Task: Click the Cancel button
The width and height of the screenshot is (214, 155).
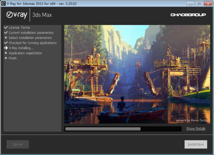Action: (18, 144)
